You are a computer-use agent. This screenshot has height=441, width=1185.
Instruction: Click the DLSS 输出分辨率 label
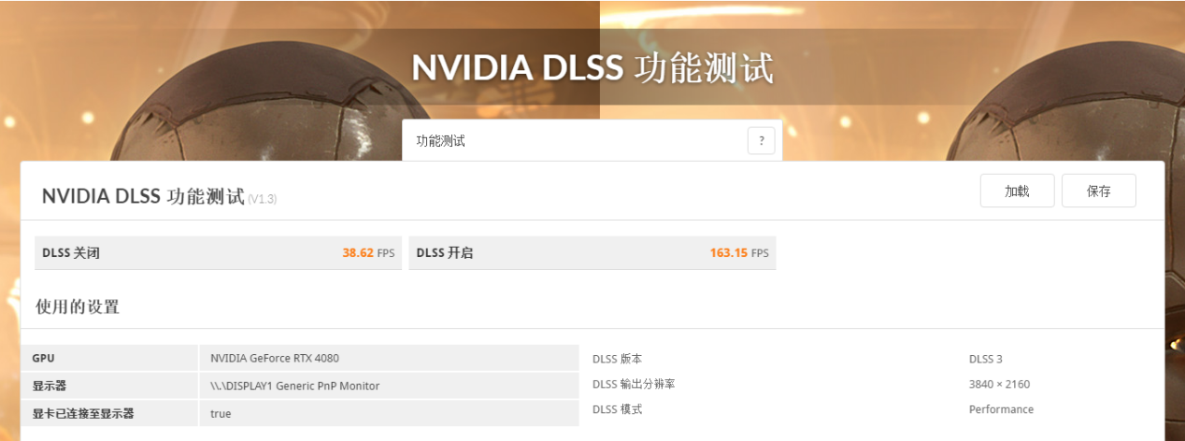(634, 384)
